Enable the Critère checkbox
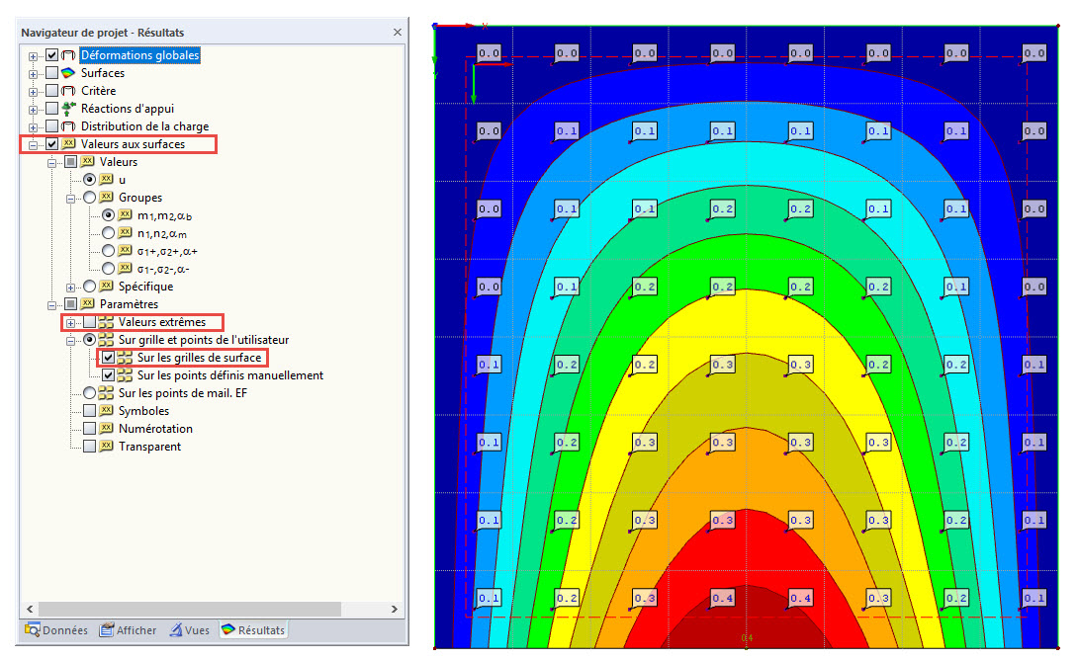 point(51,91)
